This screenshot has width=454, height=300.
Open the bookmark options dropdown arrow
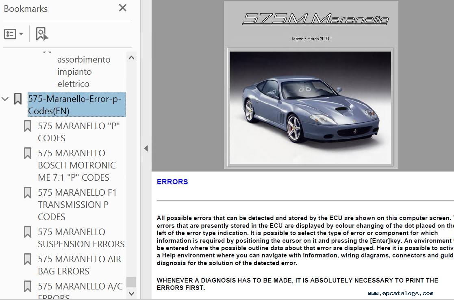21,34
